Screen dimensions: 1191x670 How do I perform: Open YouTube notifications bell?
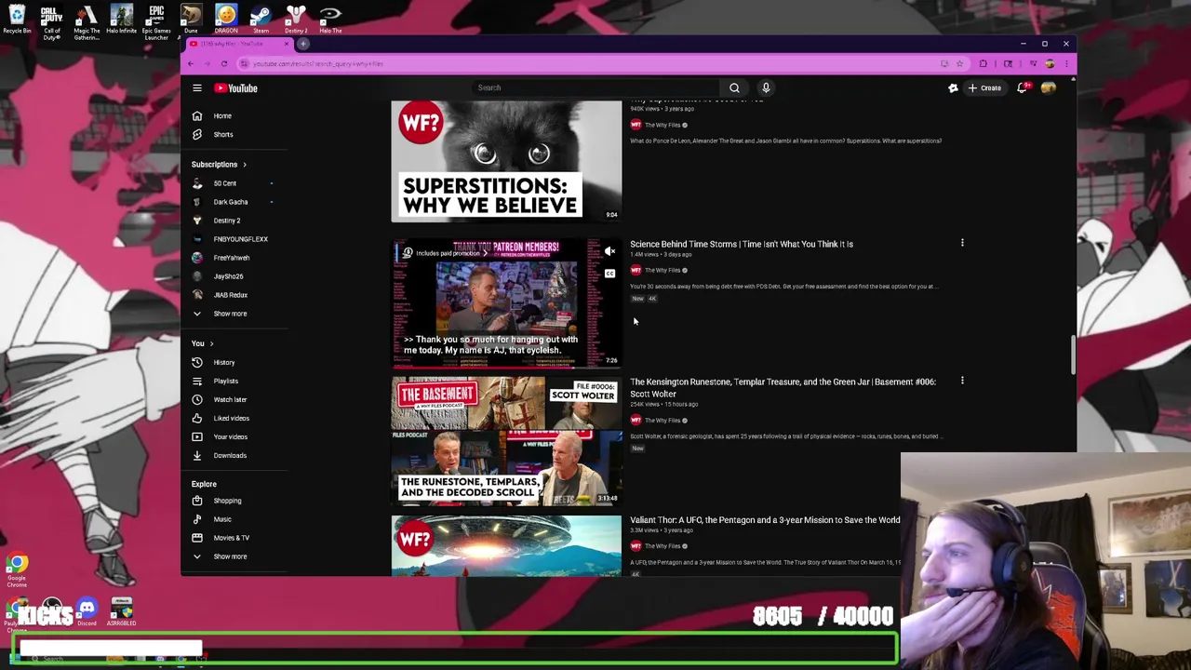coord(1022,87)
